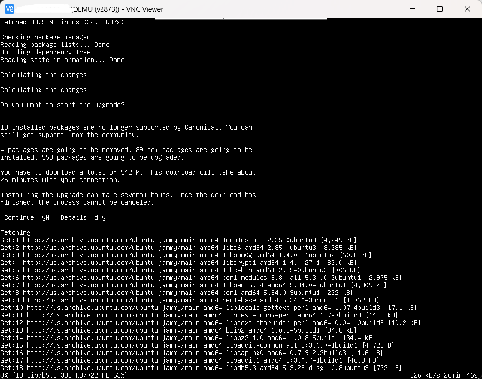The width and height of the screenshot is (482, 379).
Task: Click the 'Fetching' heading in terminal
Action: [x=16, y=232]
